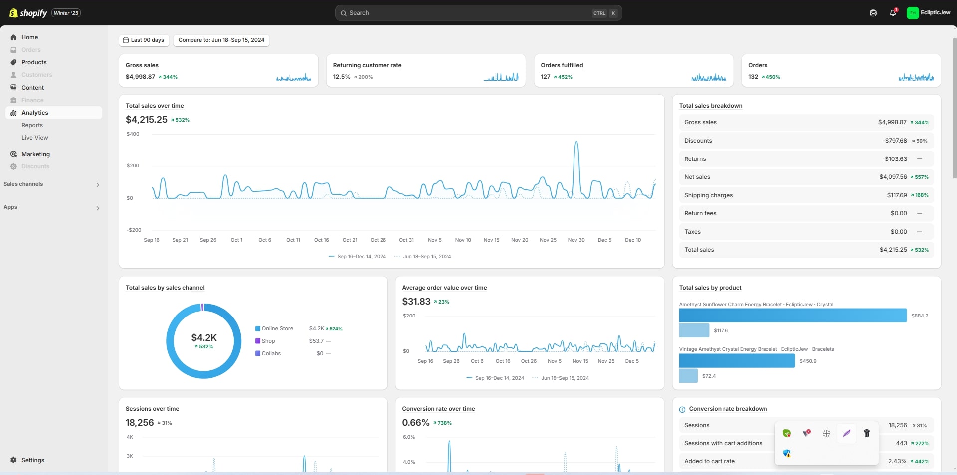Click the Slack icon in the system tray popup

826,433
